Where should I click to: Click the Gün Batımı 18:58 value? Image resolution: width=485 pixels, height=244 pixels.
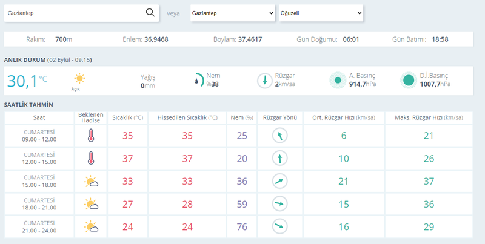tap(440, 39)
